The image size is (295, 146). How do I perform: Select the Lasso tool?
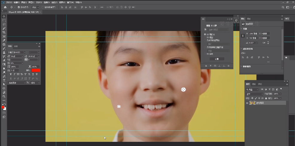tap(4, 24)
